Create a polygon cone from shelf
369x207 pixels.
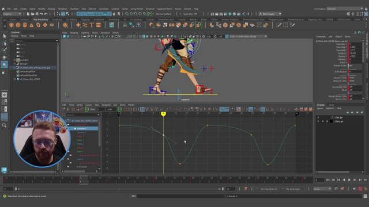click(32, 25)
